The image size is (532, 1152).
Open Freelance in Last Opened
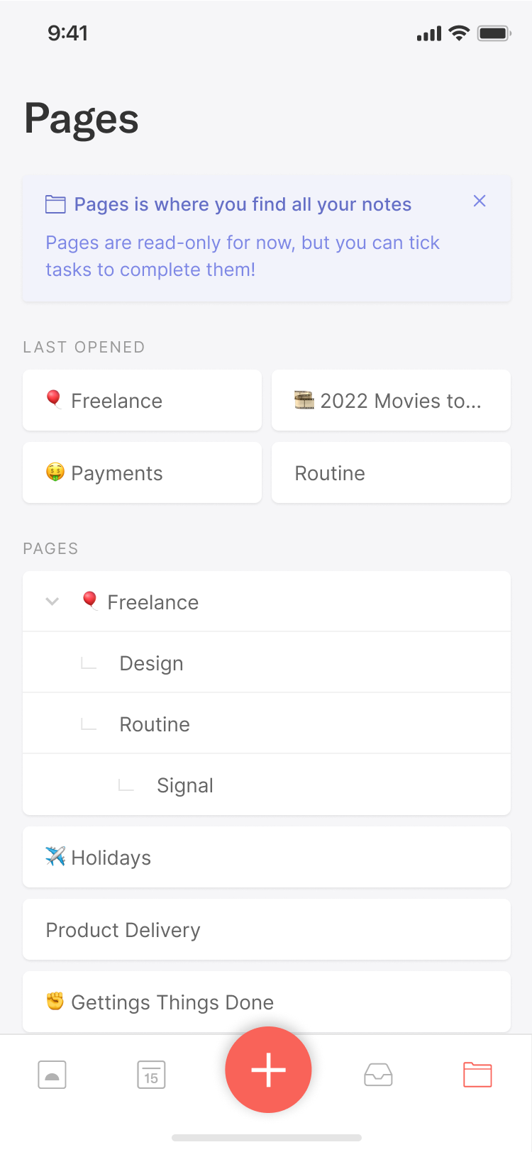pos(142,401)
